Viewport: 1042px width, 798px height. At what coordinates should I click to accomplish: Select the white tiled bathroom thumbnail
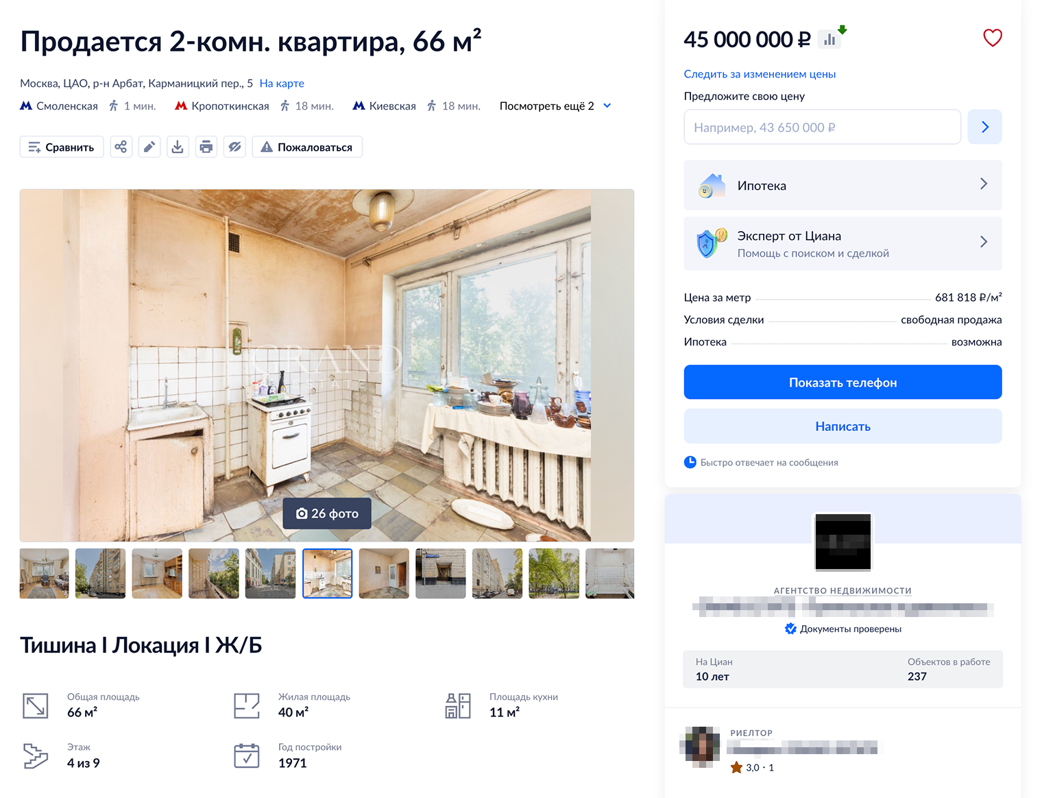pyautogui.click(x=610, y=573)
